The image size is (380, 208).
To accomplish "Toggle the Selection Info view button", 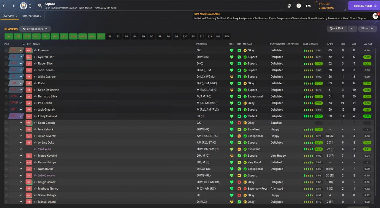I will tap(35, 29).
